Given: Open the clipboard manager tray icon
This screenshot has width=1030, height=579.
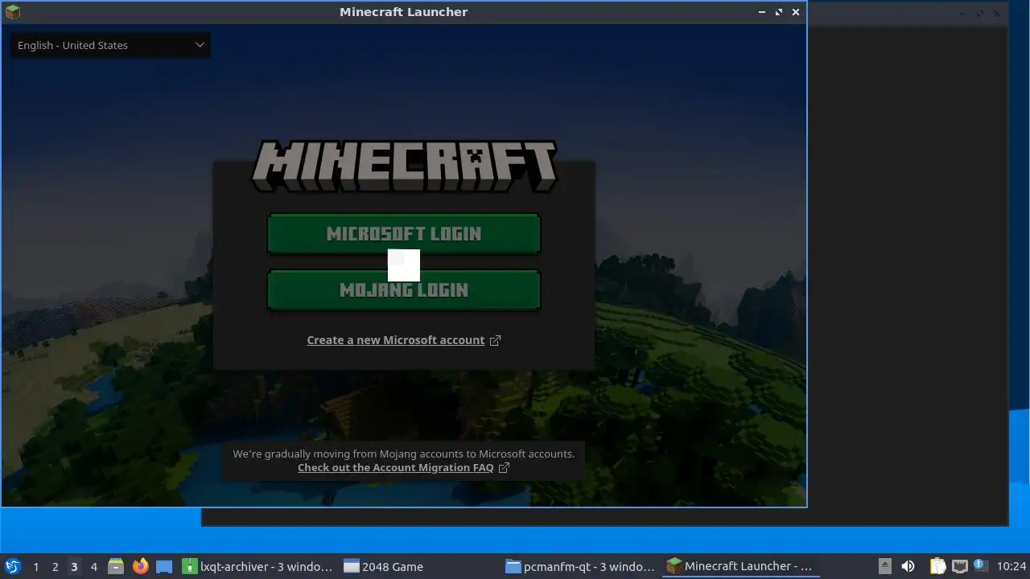Looking at the screenshot, I should tap(937, 566).
